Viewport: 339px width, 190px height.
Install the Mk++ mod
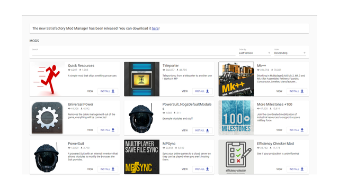297,91
